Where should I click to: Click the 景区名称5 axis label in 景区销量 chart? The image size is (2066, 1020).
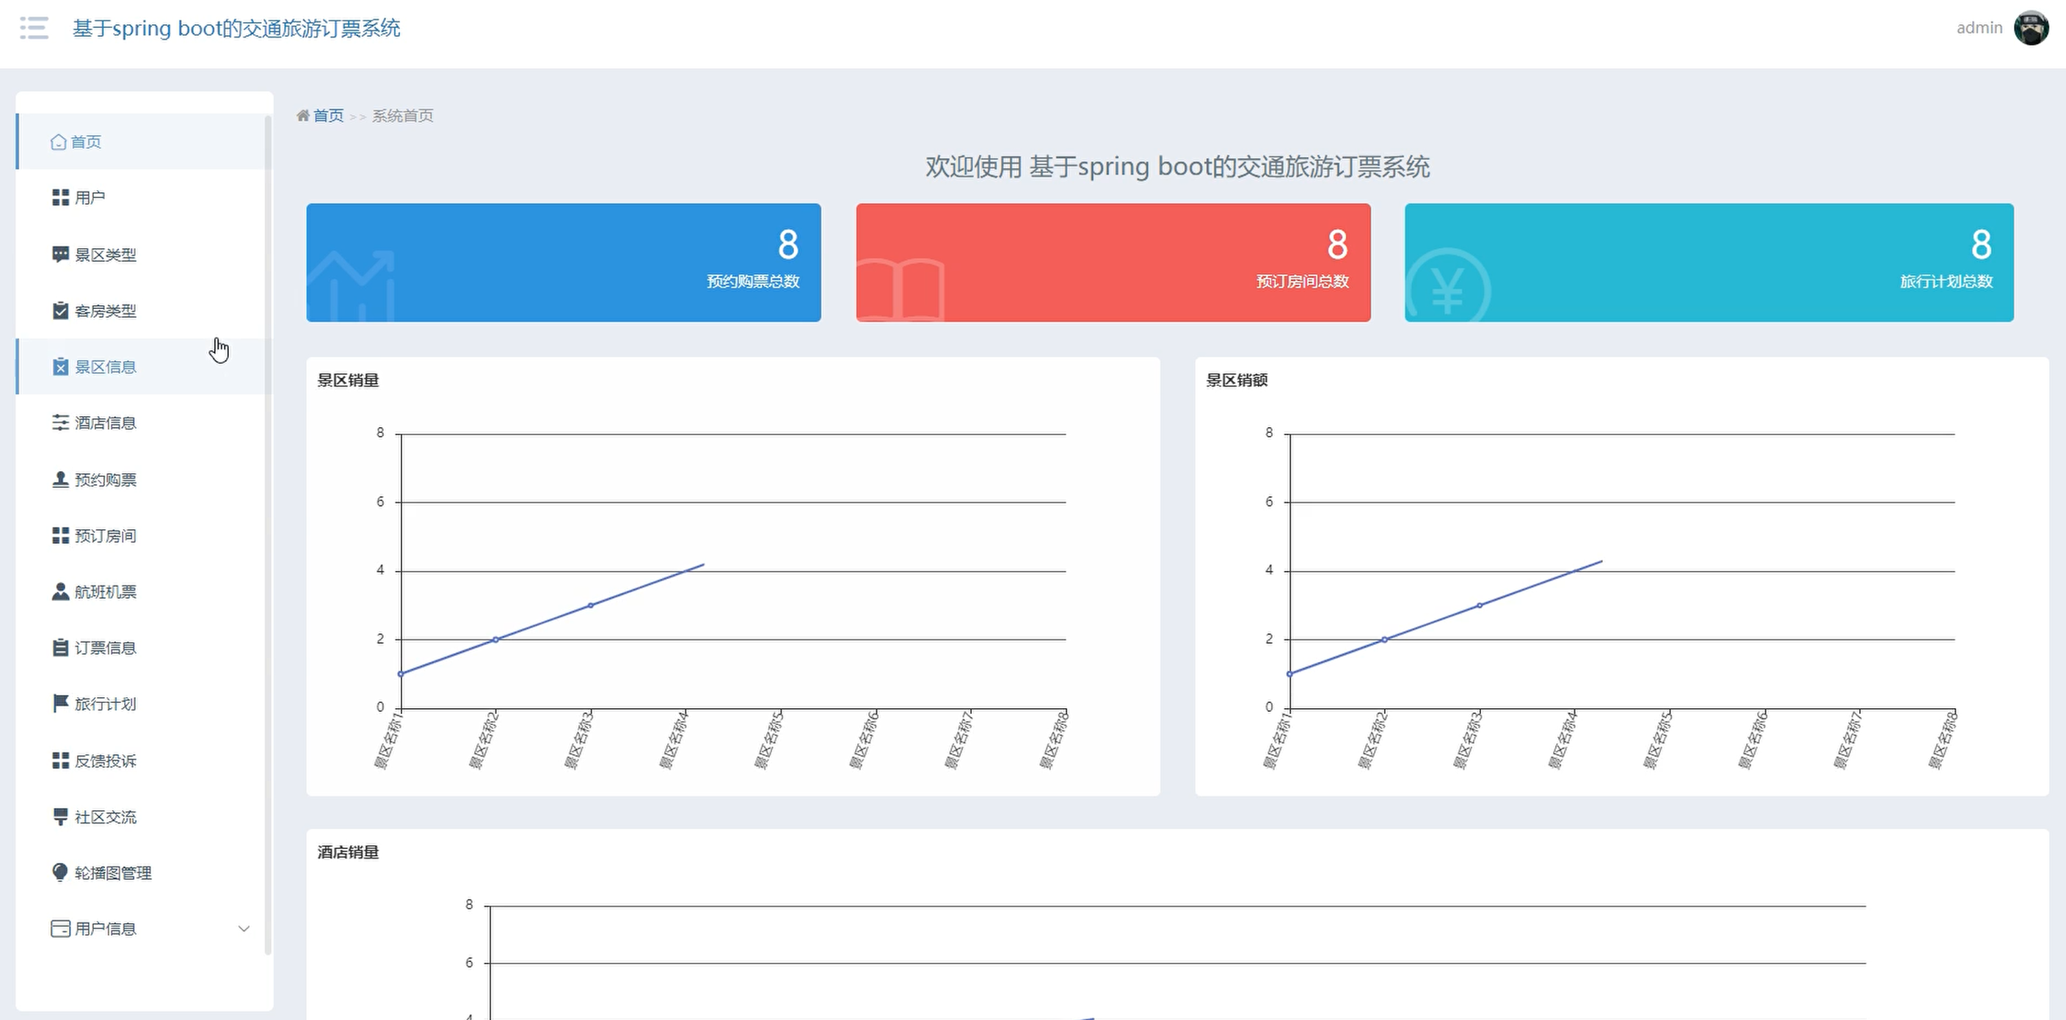768,740
